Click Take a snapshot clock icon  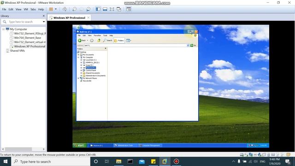pos(75,9)
